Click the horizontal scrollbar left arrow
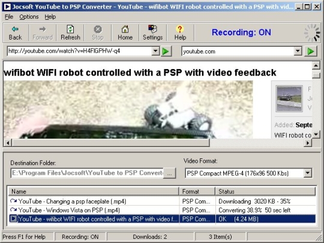This screenshot has width=324, height=243. 8,143
